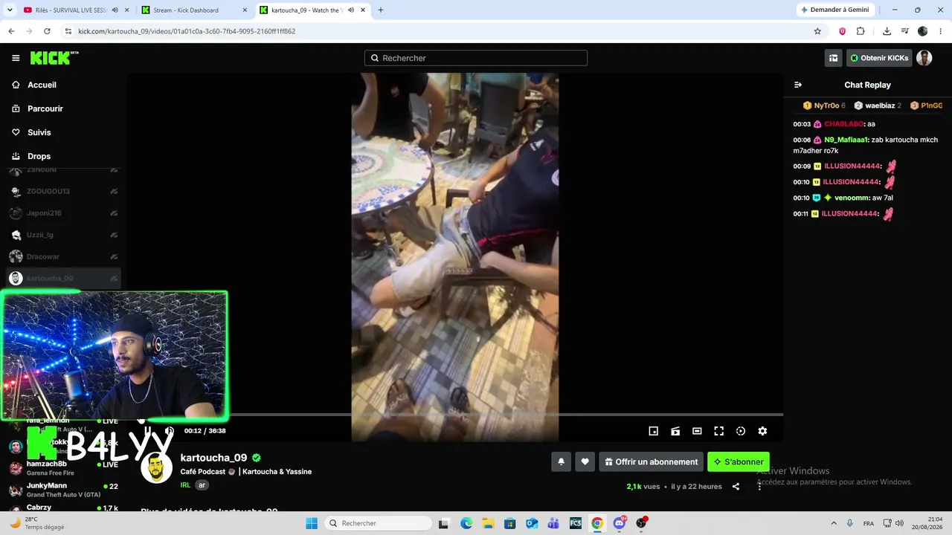Show hidden system tray icons
Viewport: 952px width, 535px height.
point(834,523)
